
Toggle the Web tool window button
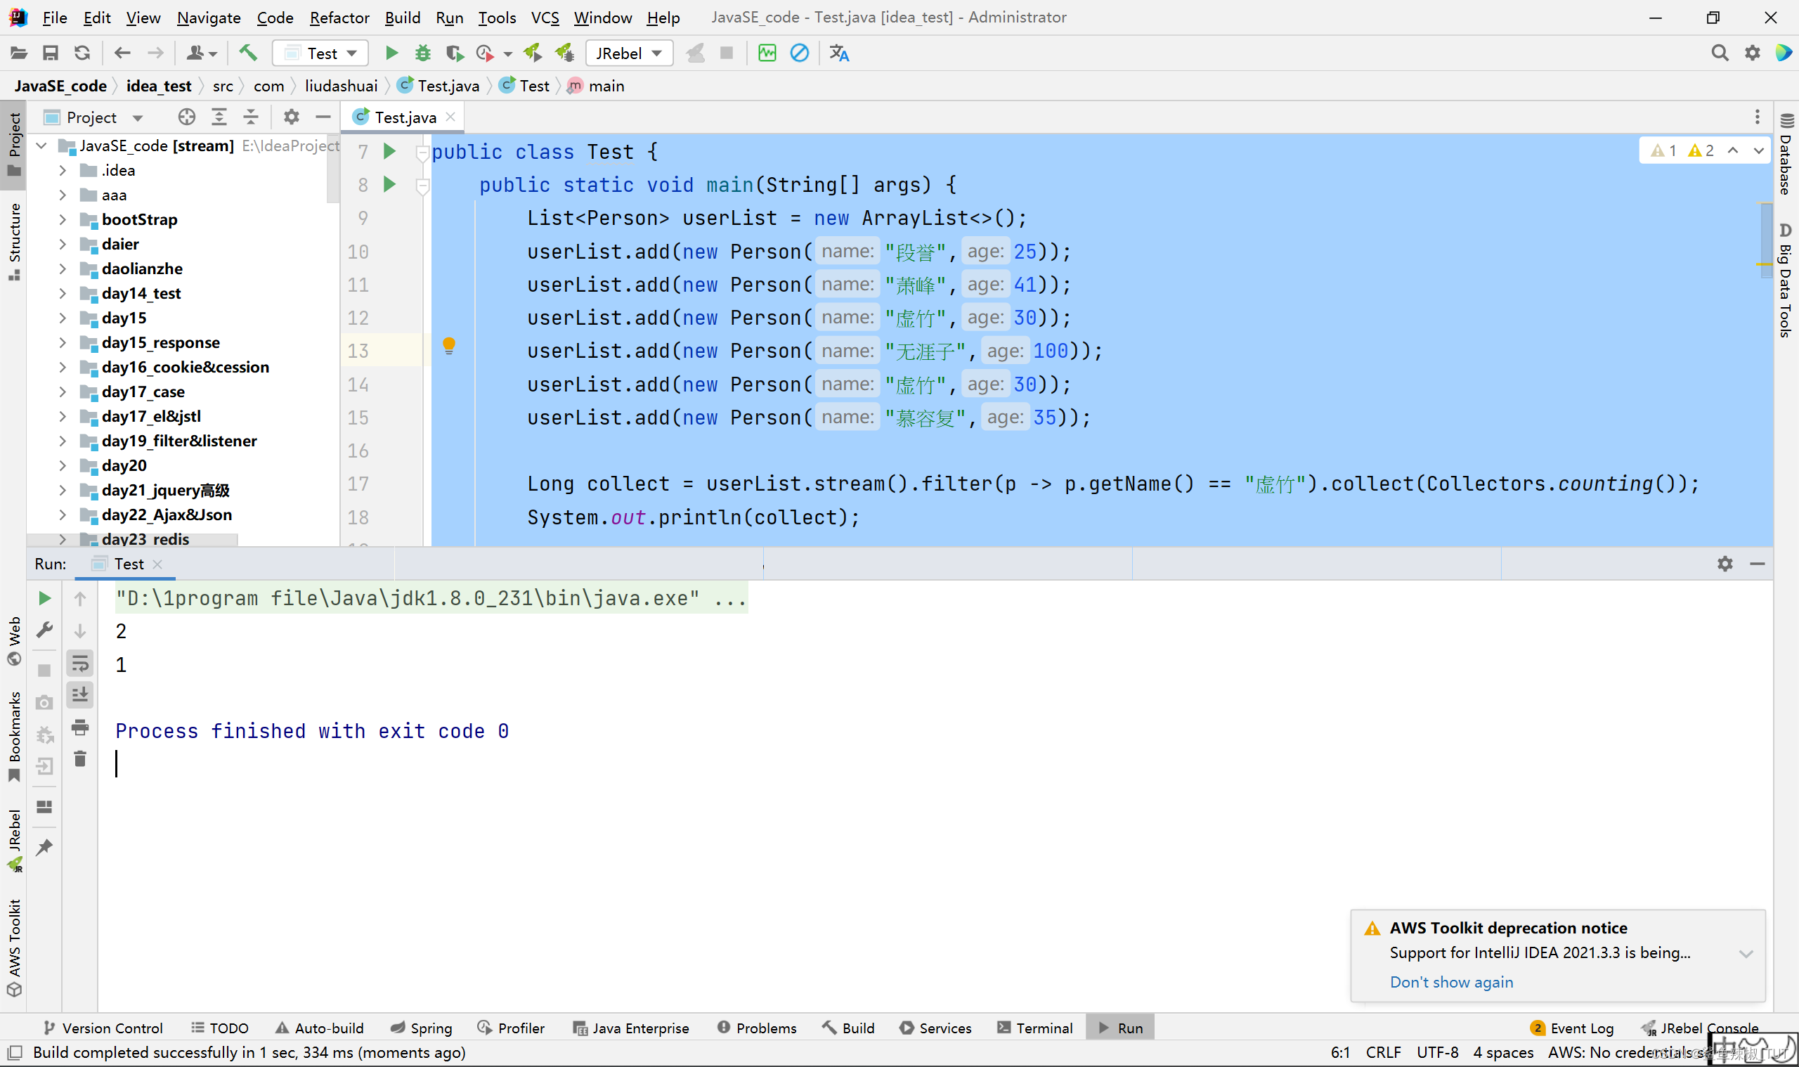[13, 640]
